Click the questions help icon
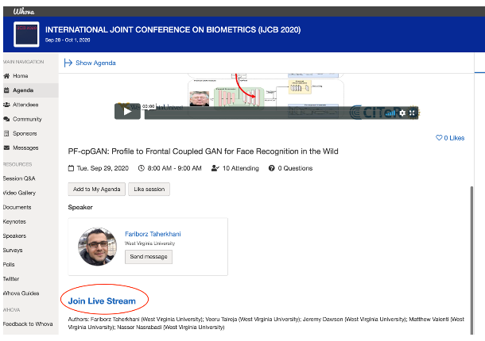The width and height of the screenshot is (485, 341). (272, 168)
